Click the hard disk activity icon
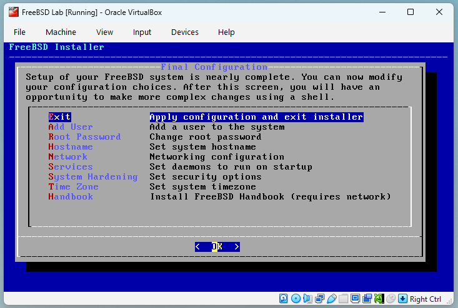Screen dimensions: 458x308 click(x=283, y=299)
